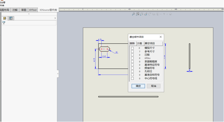Open the display style dropdown arrow
The height and width of the screenshot is (122, 224).
[x=161, y=14]
